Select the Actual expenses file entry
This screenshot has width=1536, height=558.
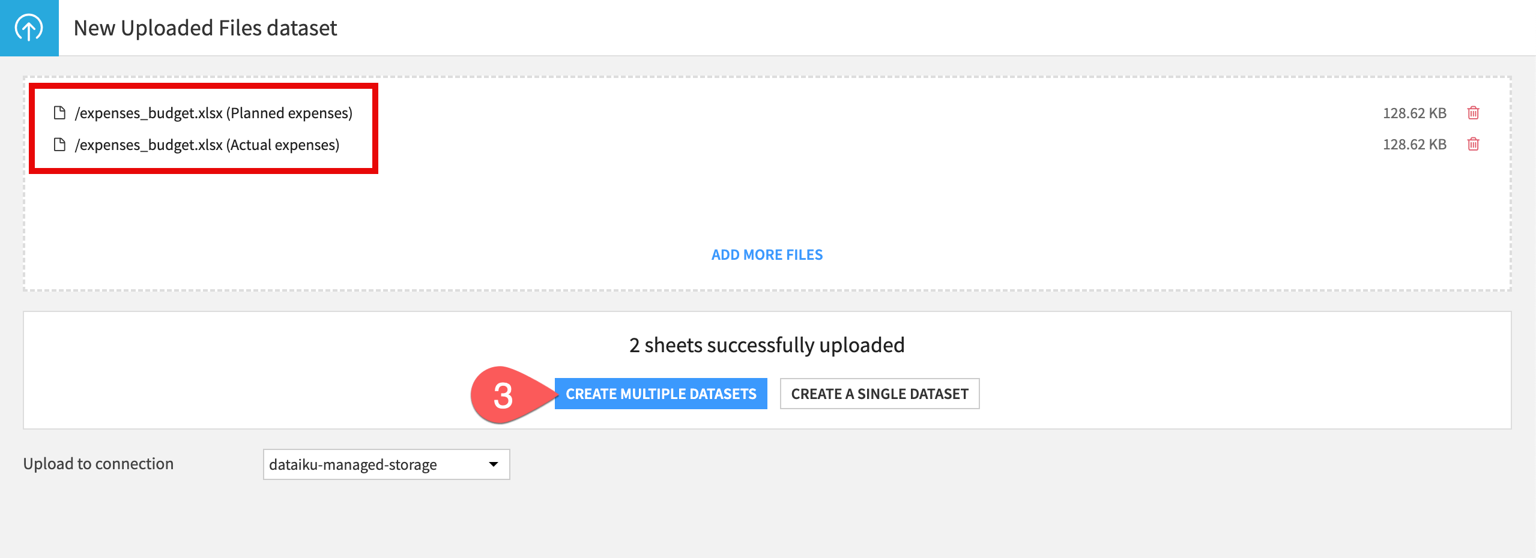207,144
